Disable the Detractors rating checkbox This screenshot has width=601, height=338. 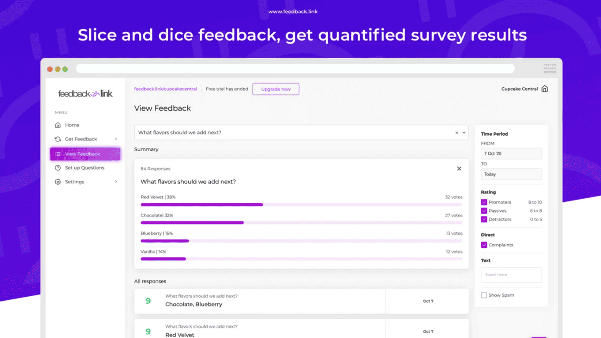(484, 219)
